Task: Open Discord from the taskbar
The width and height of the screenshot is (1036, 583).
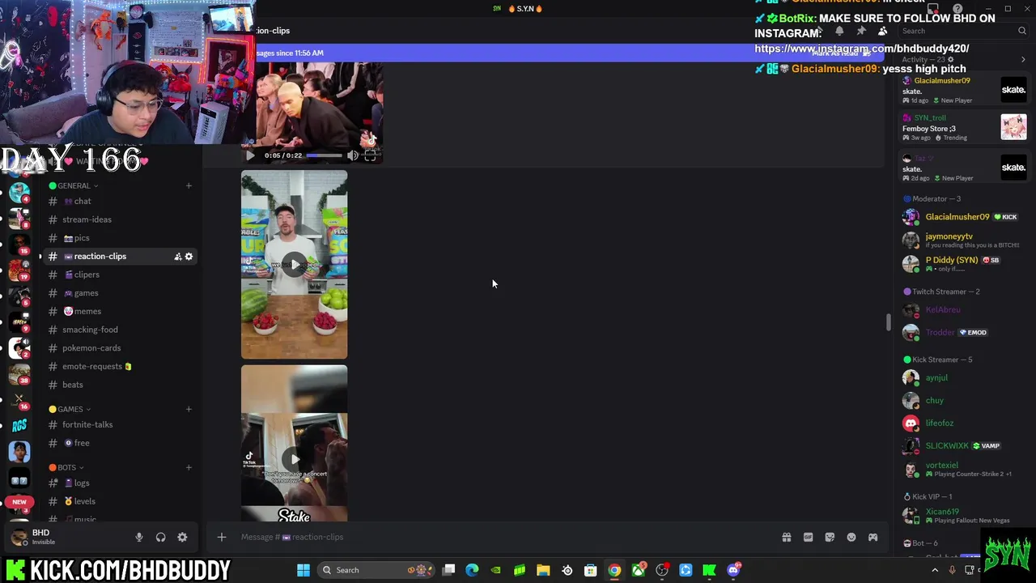Action: coord(733,570)
